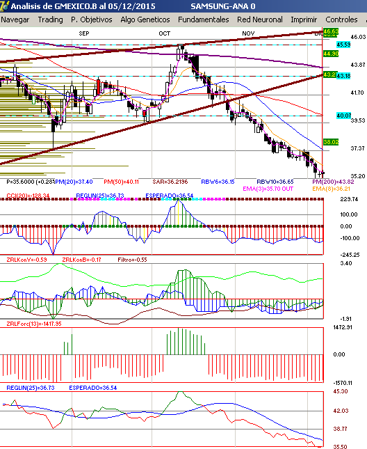Click the PM(200)=43.82 indicator label

pos(333,182)
